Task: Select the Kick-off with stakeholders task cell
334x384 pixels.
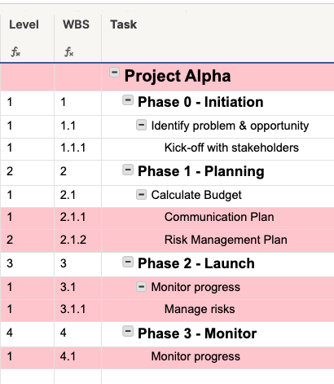Action: (218, 148)
